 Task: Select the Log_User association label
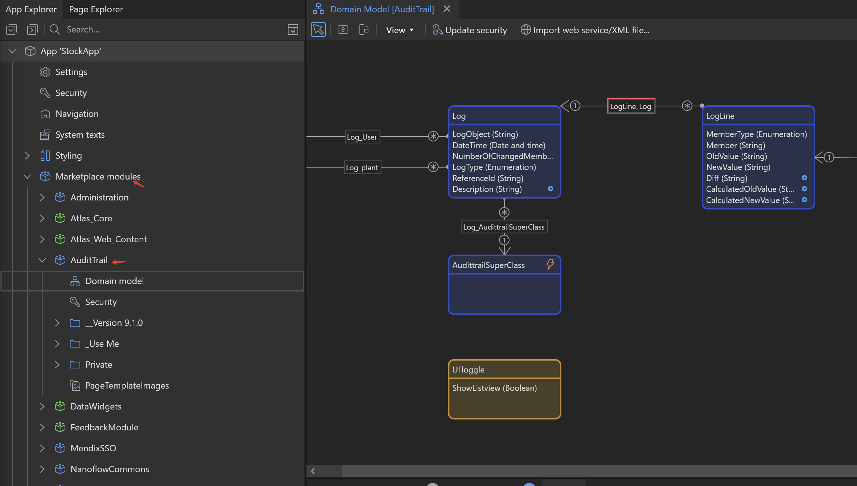(362, 137)
